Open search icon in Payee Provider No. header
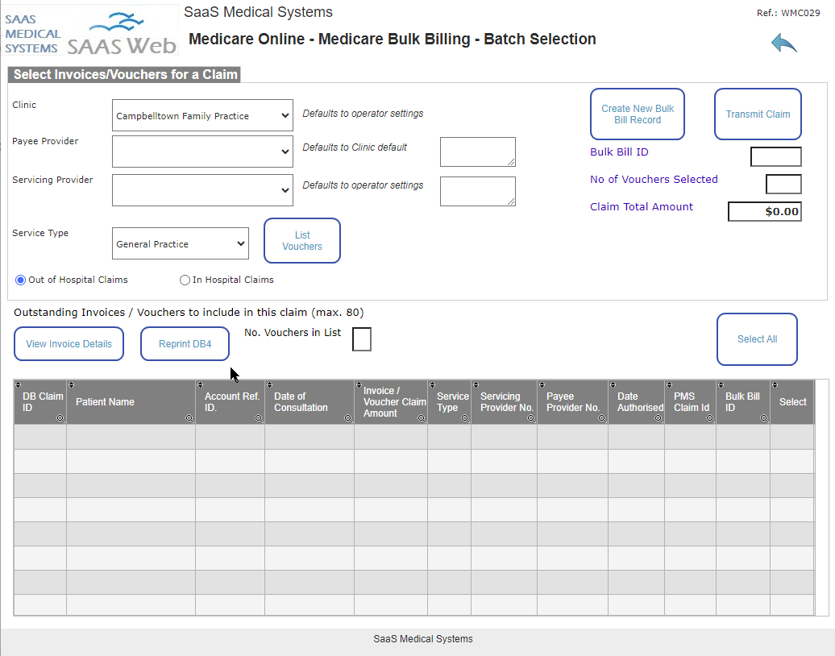 pyautogui.click(x=602, y=418)
